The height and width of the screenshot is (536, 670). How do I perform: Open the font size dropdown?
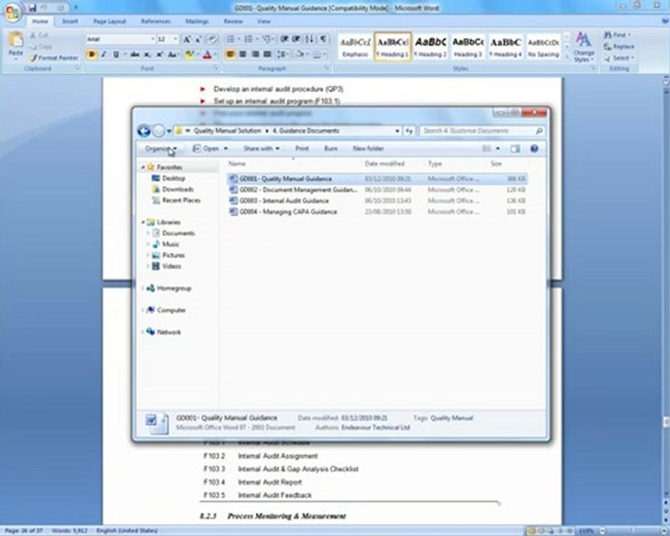point(175,39)
